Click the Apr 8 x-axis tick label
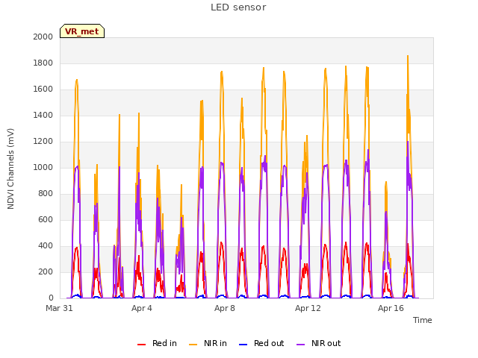Screen dimensions: 478x358 pos(225,308)
